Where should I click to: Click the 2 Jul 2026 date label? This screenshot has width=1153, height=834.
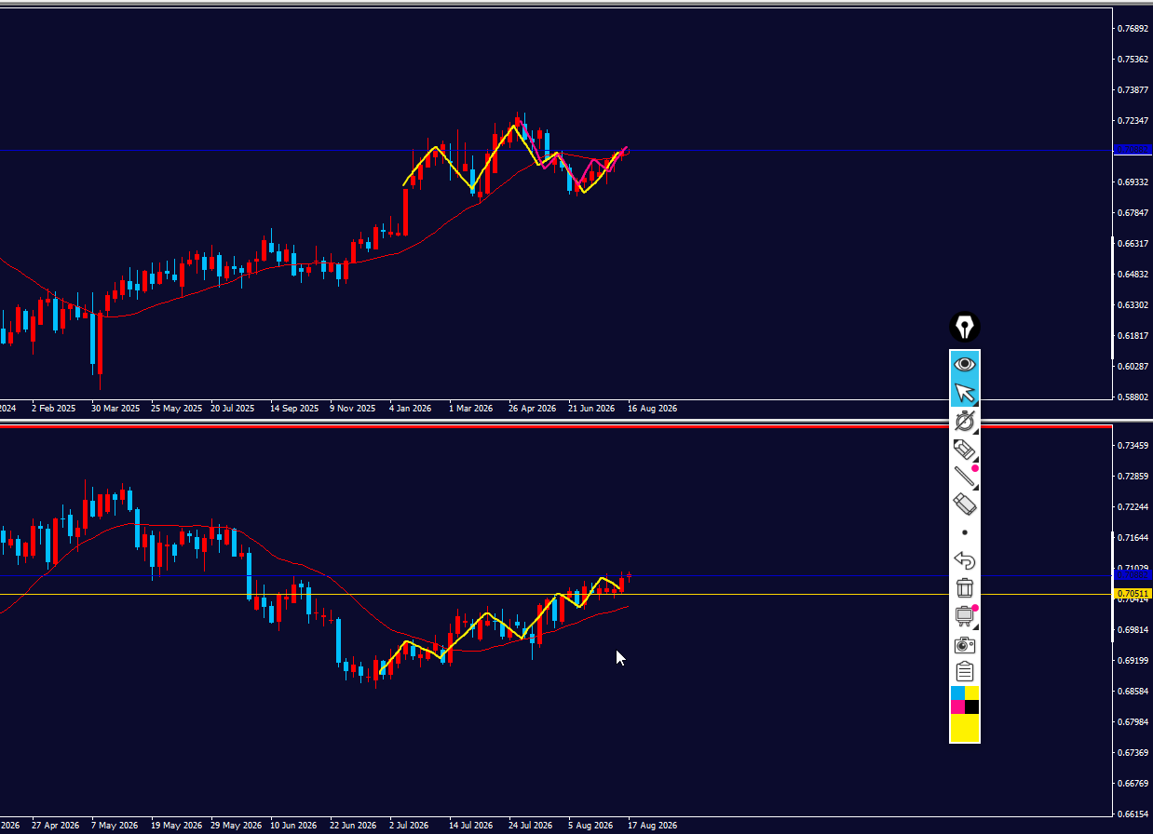411,826
